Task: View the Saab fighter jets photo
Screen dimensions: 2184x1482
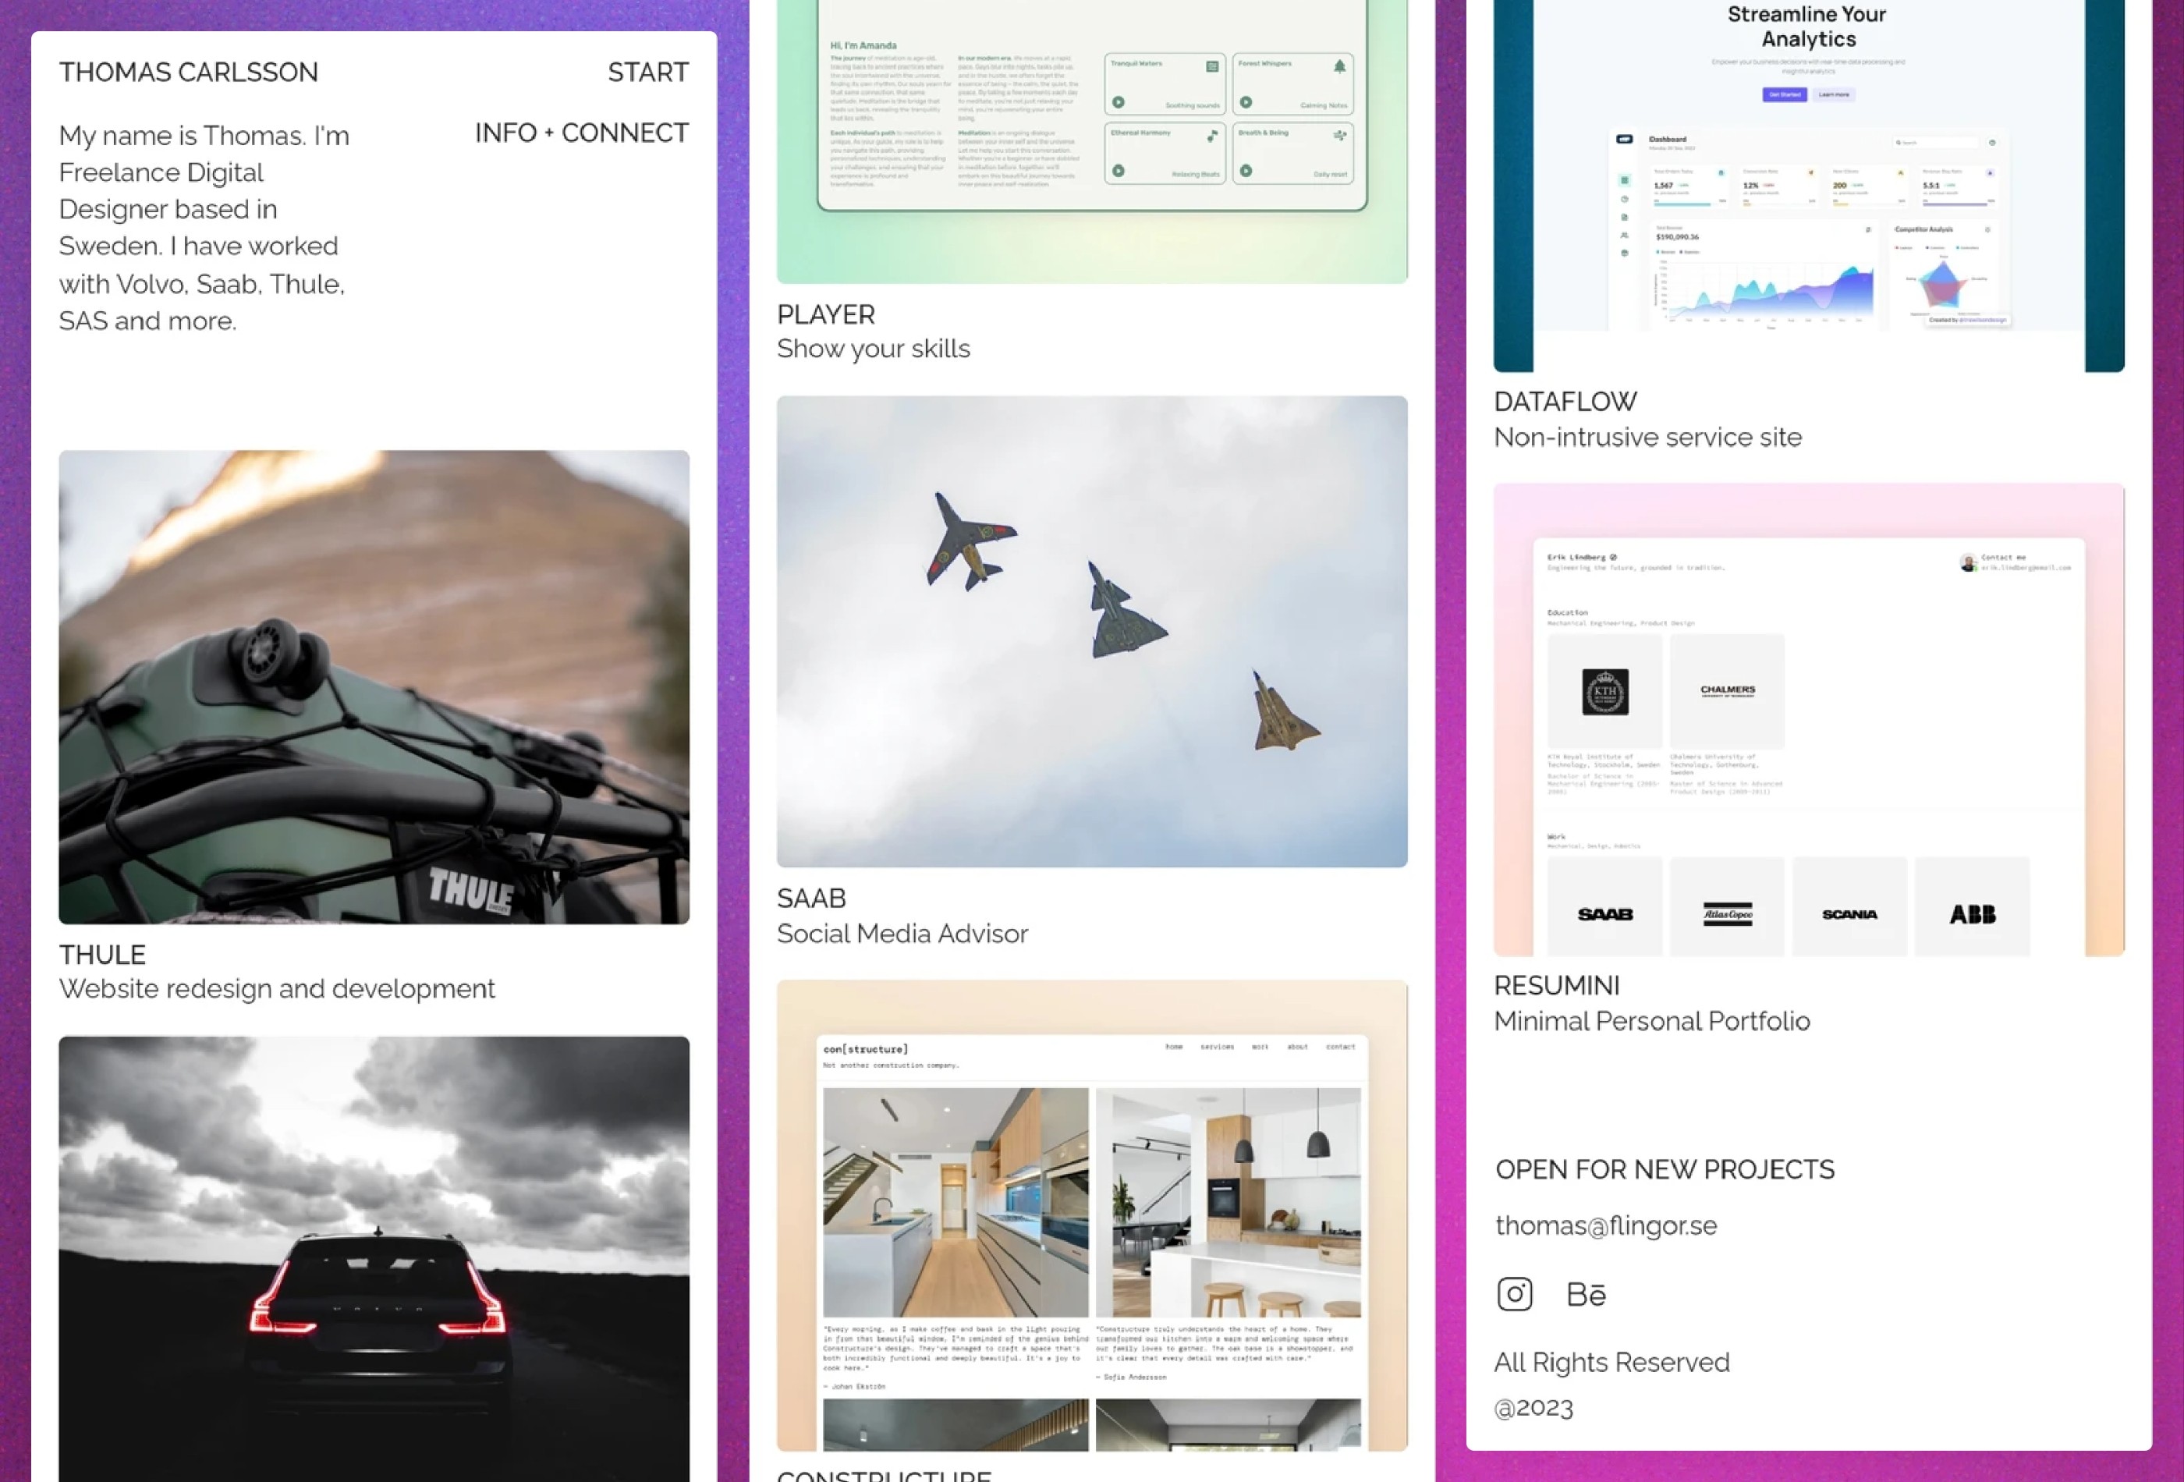Action: 1092,632
